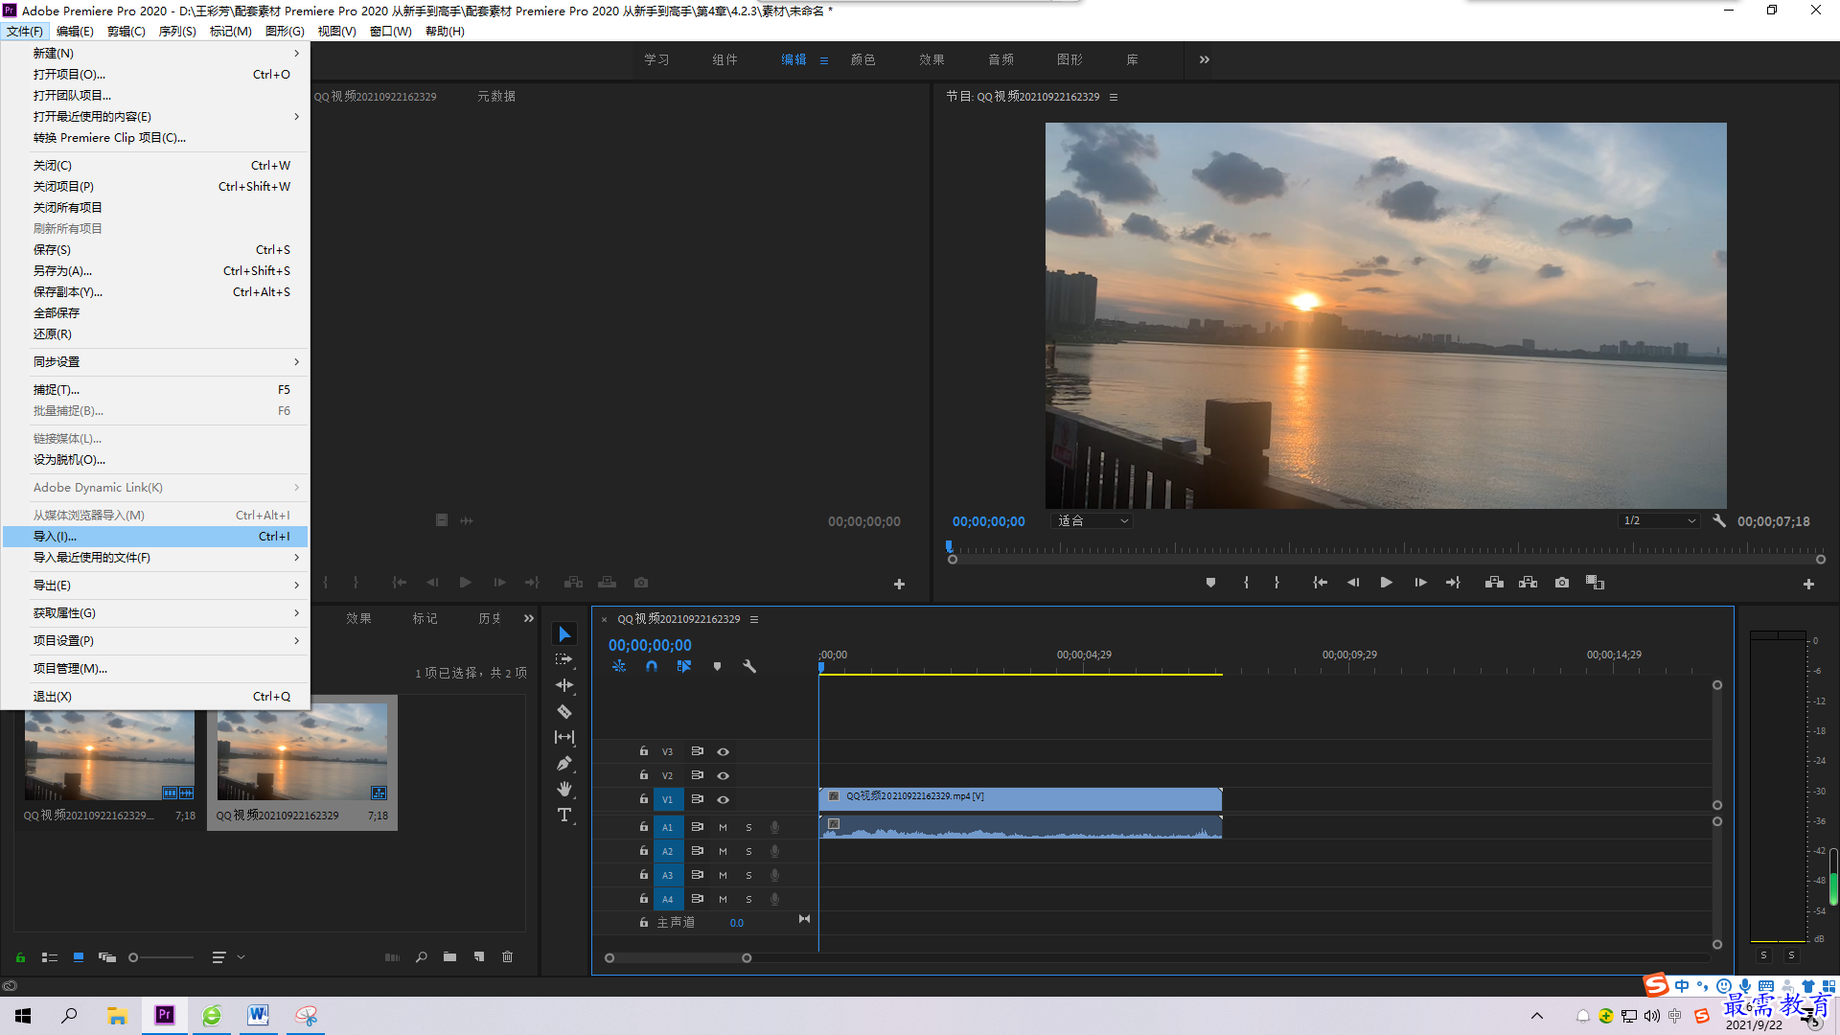Step back one frame in Program monitor
Viewport: 1840px width, 1035px height.
coord(1353,583)
